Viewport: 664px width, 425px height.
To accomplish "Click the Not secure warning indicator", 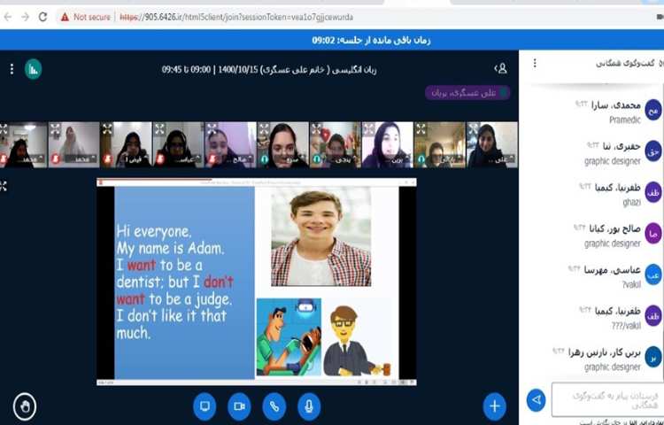I will (86, 17).
